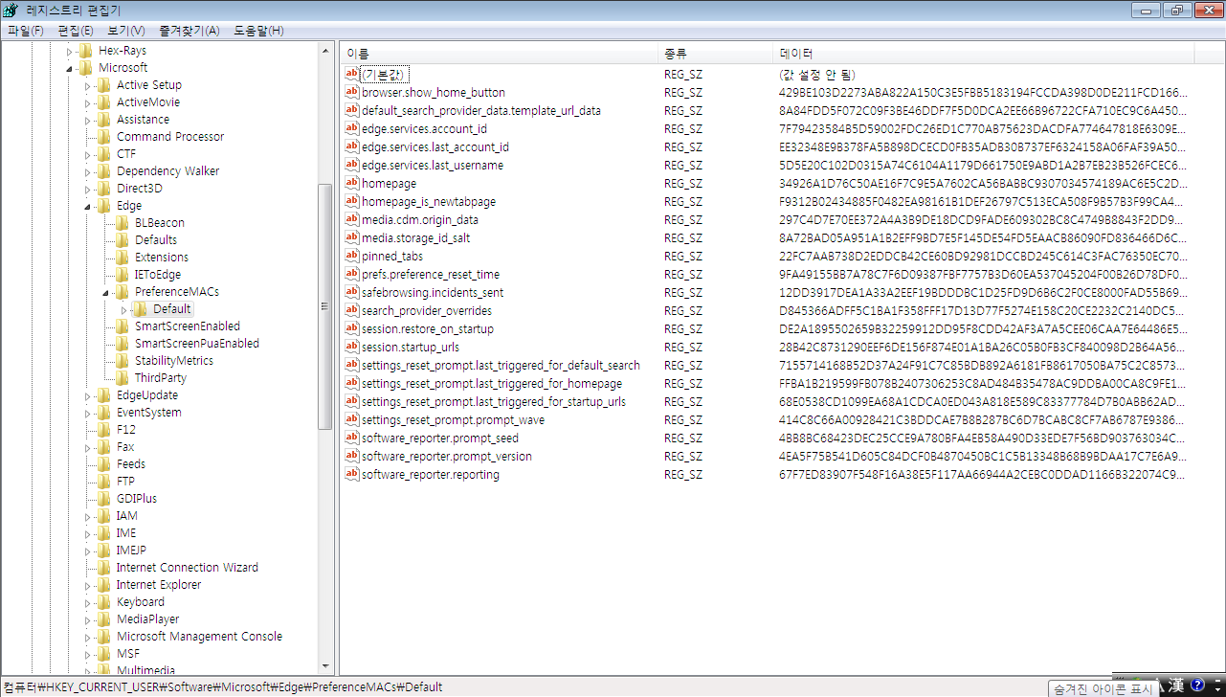Click the string value icon for homepage
The image size is (1226, 697).
[x=351, y=183]
